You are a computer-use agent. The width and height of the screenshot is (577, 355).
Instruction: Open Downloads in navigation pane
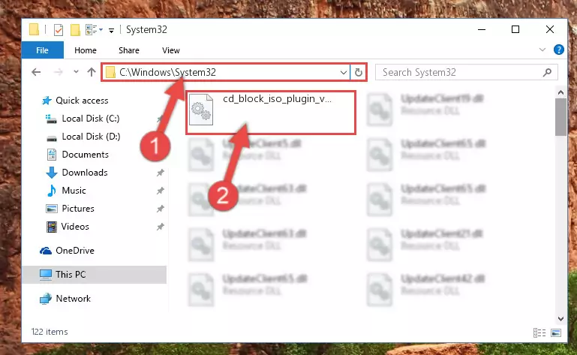coord(85,173)
